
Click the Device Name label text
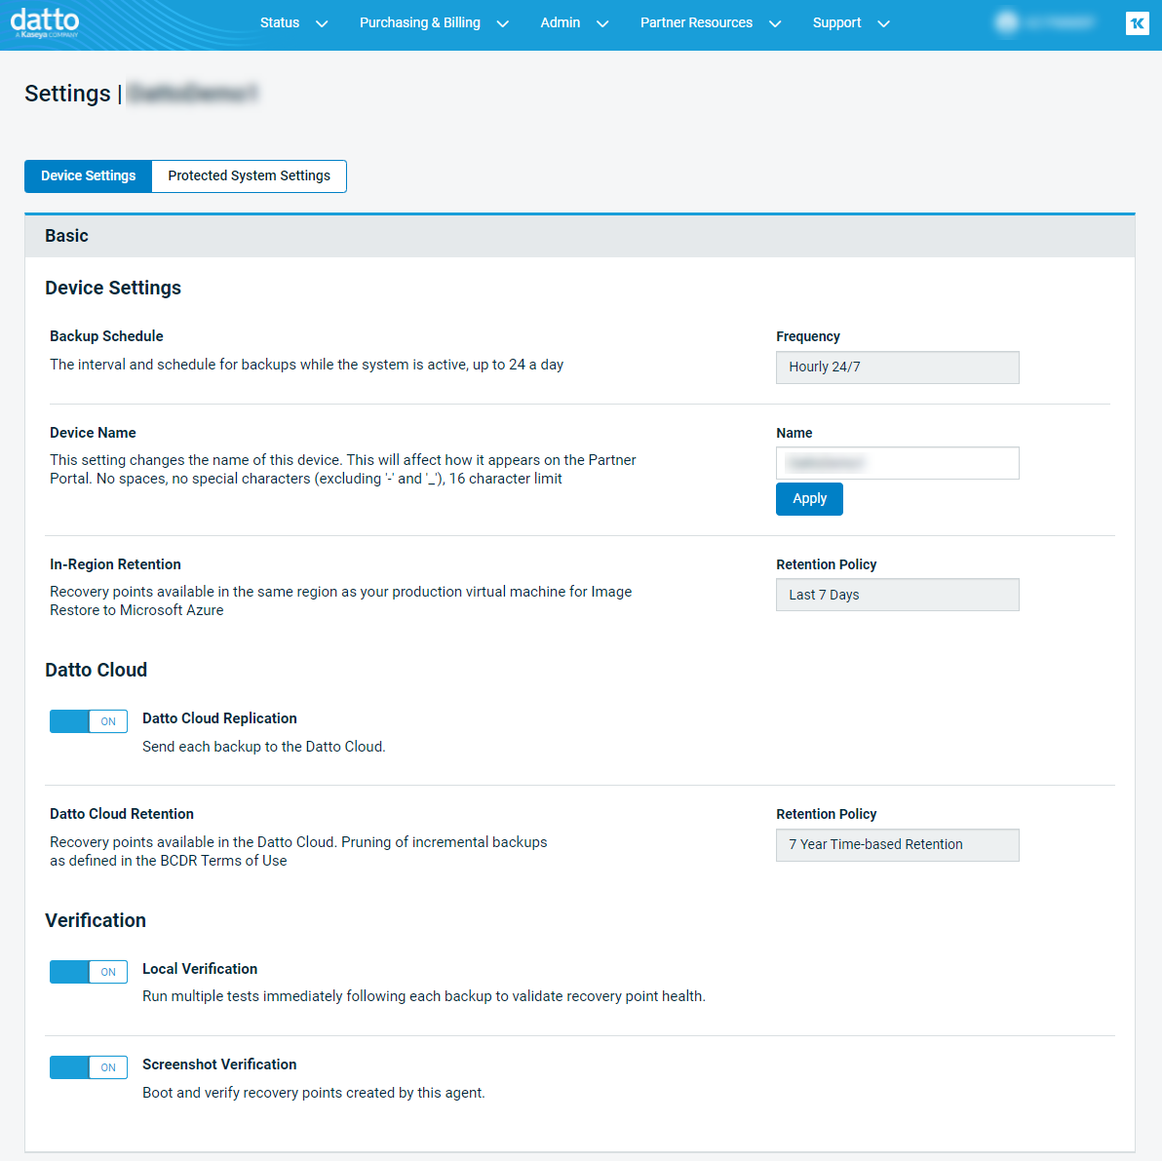(93, 433)
